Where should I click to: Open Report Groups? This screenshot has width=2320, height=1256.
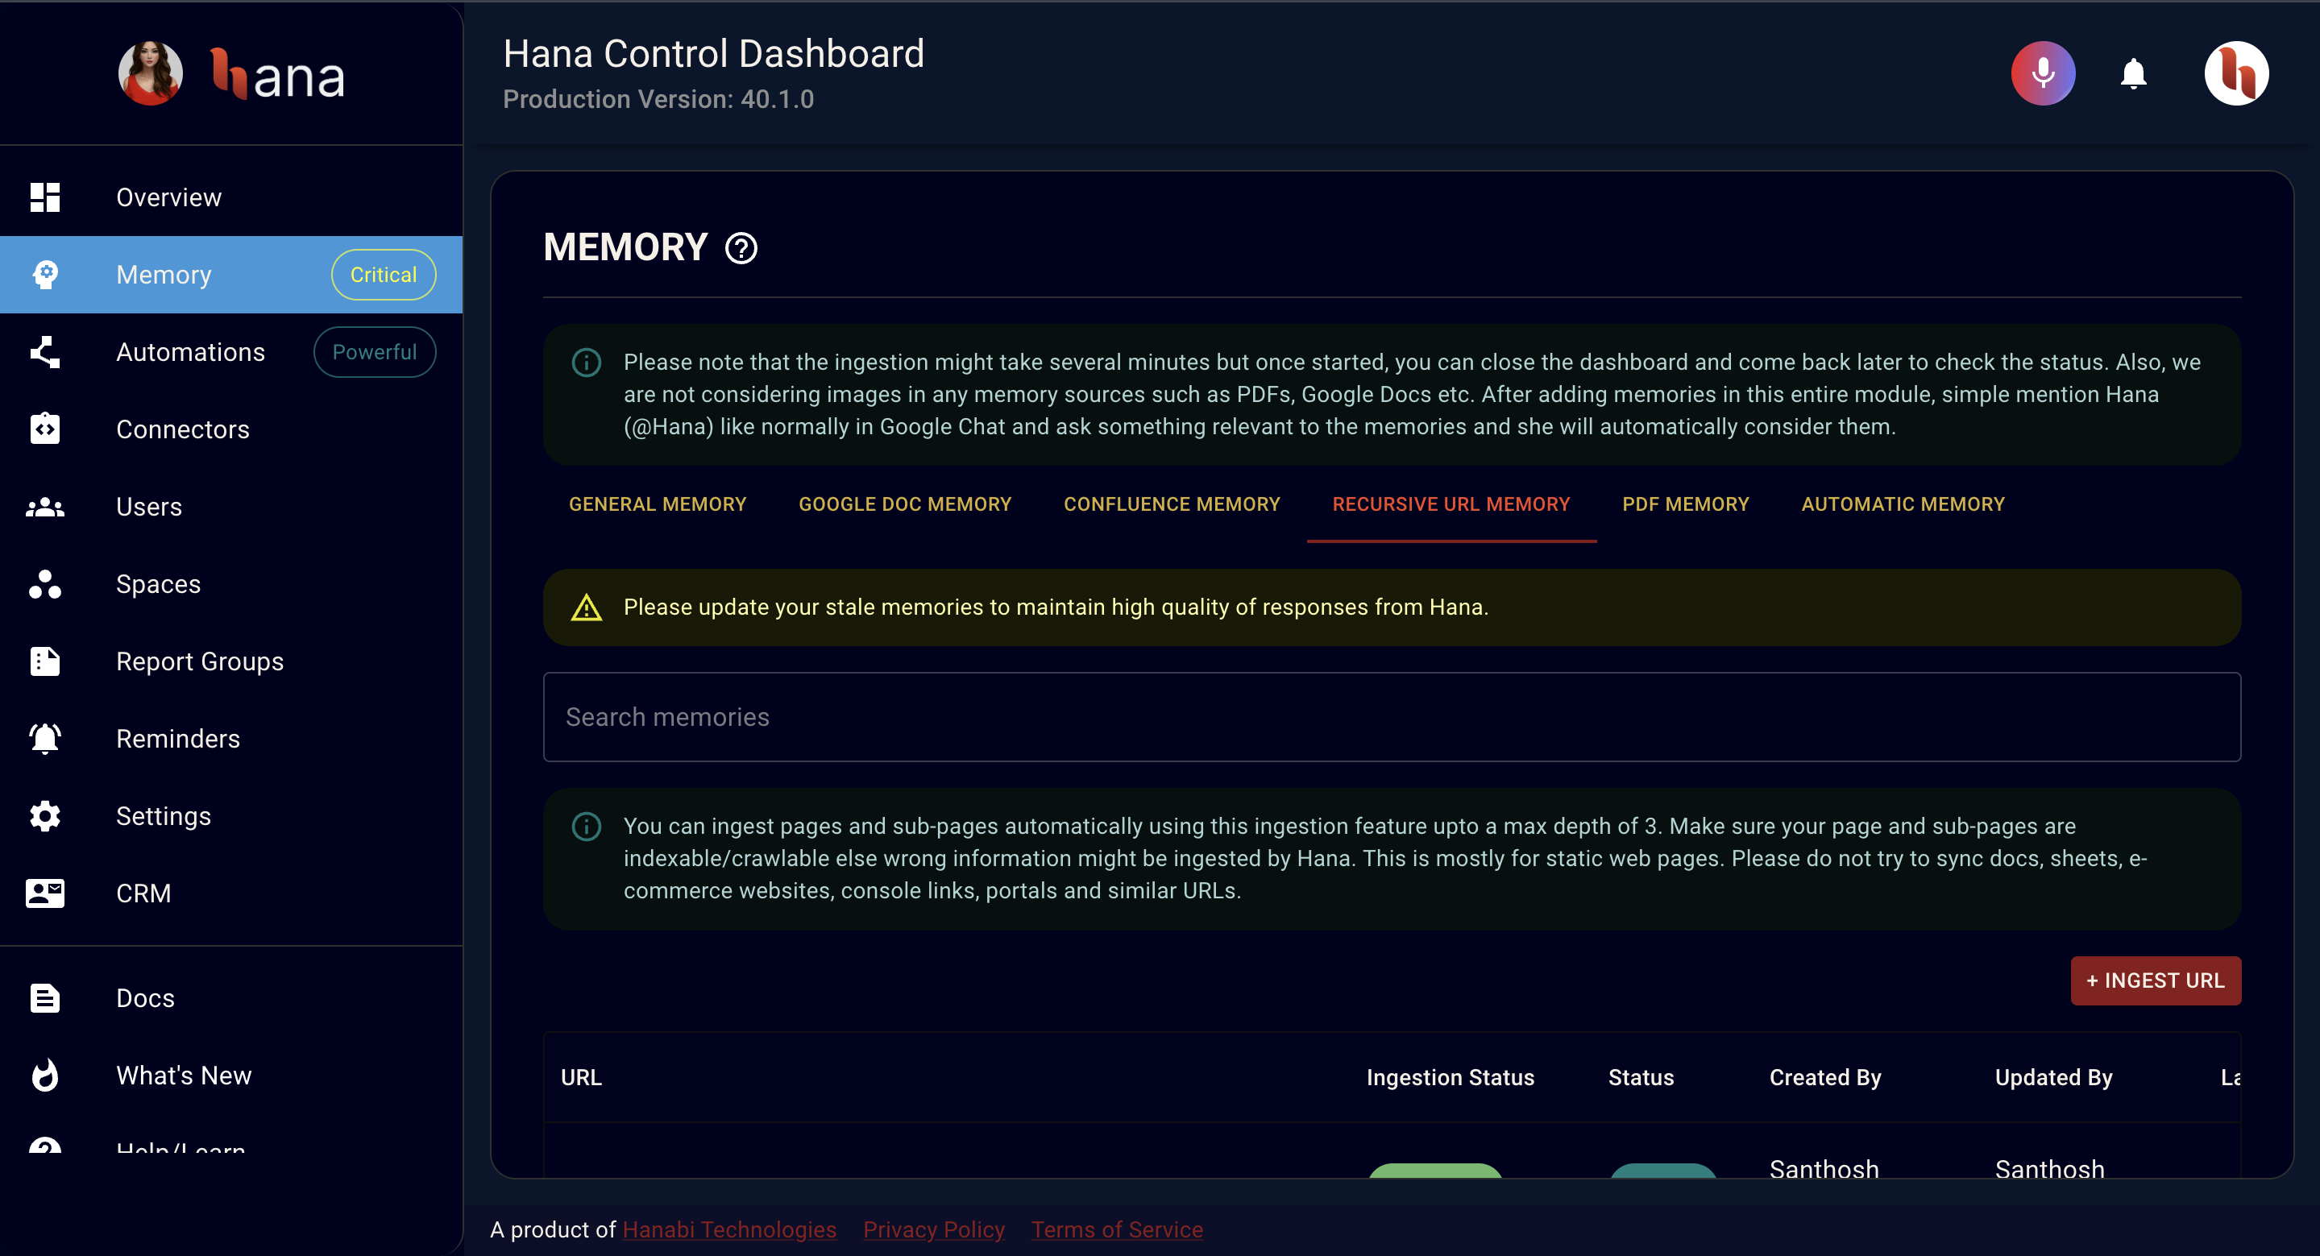[x=231, y=661]
